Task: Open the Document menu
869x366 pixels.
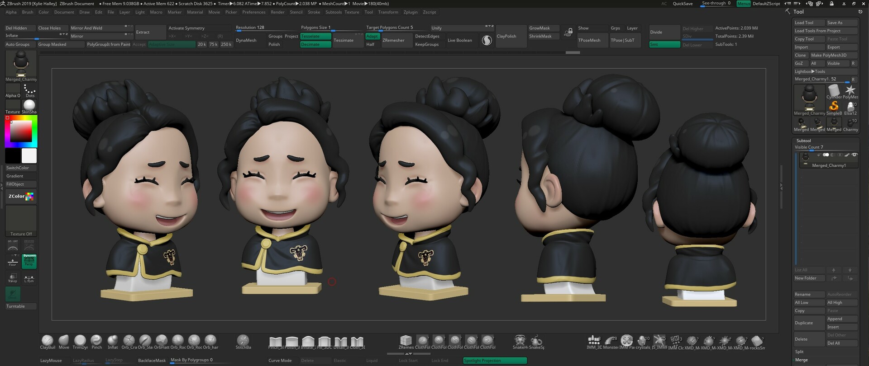Action: tap(64, 12)
